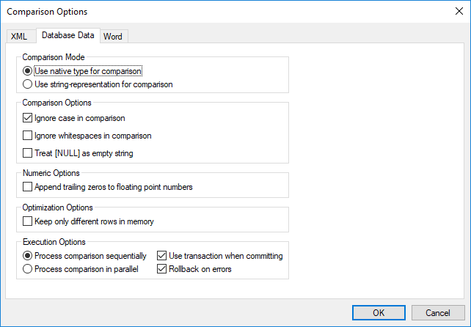Enable Append trailing zeros option
This screenshot has width=471, height=327.
pyautogui.click(x=28, y=187)
